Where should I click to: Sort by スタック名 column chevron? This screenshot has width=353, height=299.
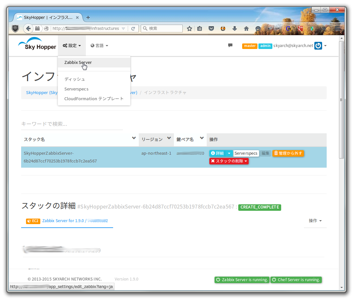point(134,138)
